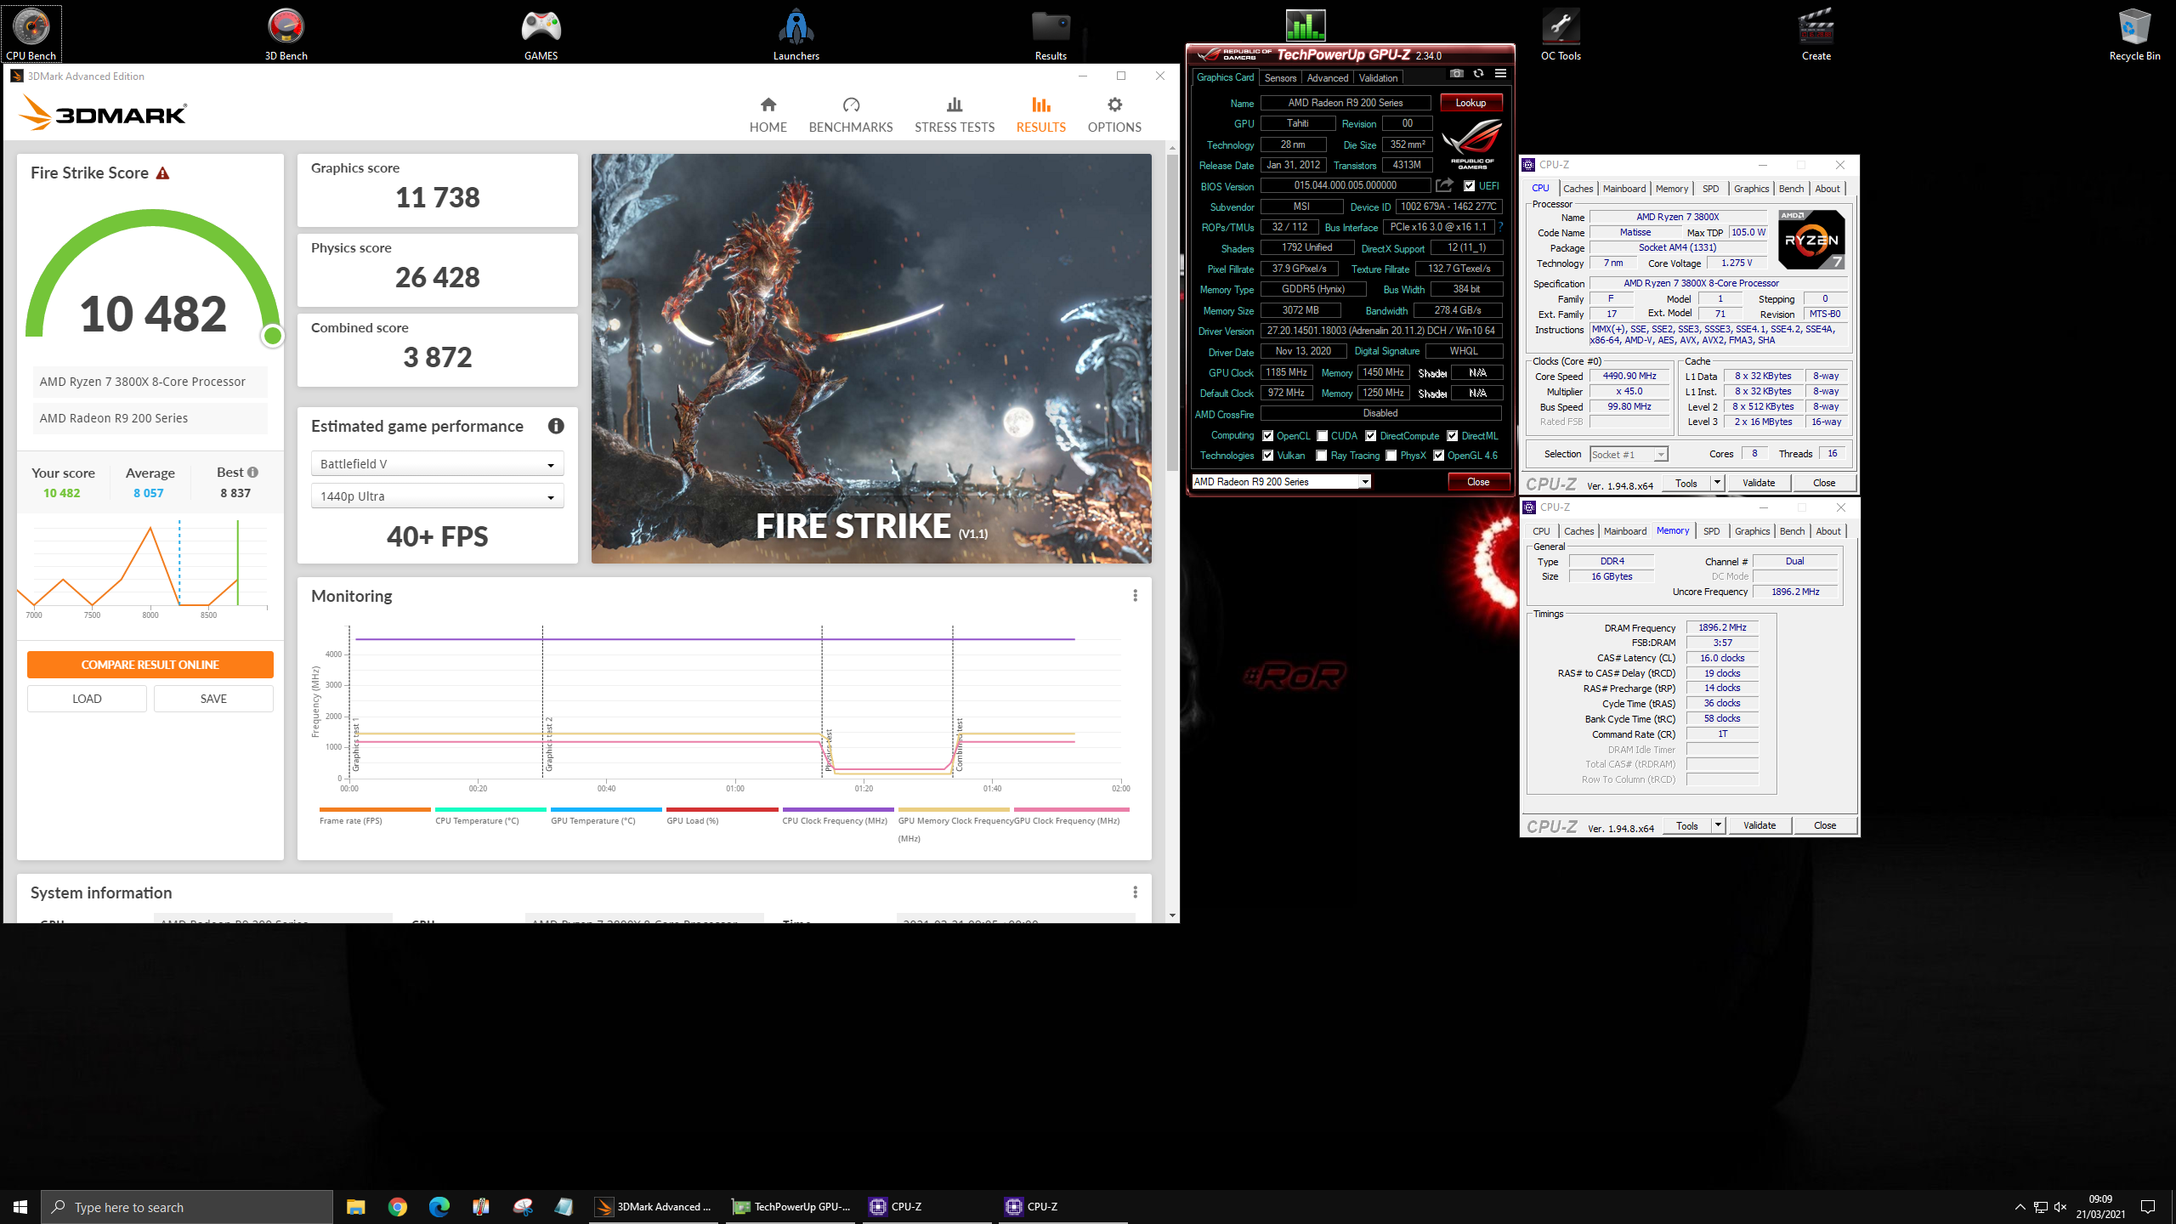Show estimated game performance info
The image size is (2176, 1224).
[556, 426]
